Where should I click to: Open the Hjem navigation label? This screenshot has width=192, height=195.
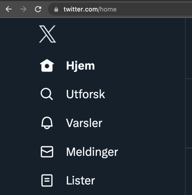pyautogui.click(x=80, y=66)
